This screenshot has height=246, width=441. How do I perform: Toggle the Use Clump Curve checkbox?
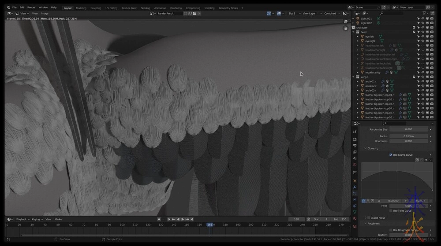pyautogui.click(x=391, y=155)
